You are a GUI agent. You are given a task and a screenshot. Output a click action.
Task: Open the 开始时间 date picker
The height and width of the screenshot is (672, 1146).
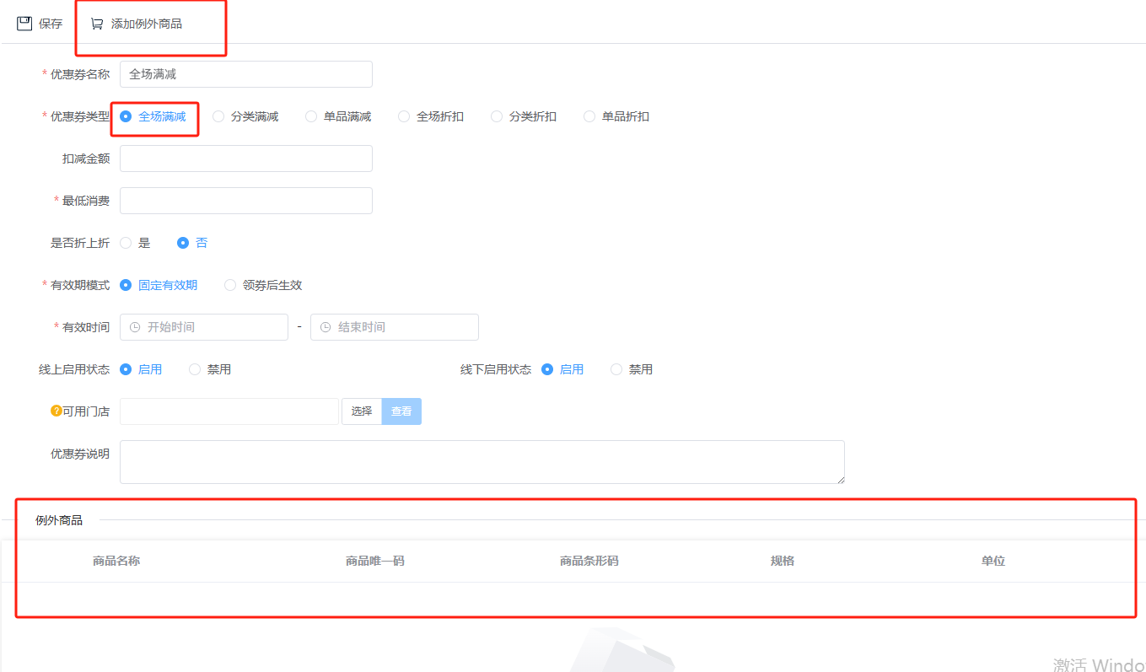click(x=211, y=327)
